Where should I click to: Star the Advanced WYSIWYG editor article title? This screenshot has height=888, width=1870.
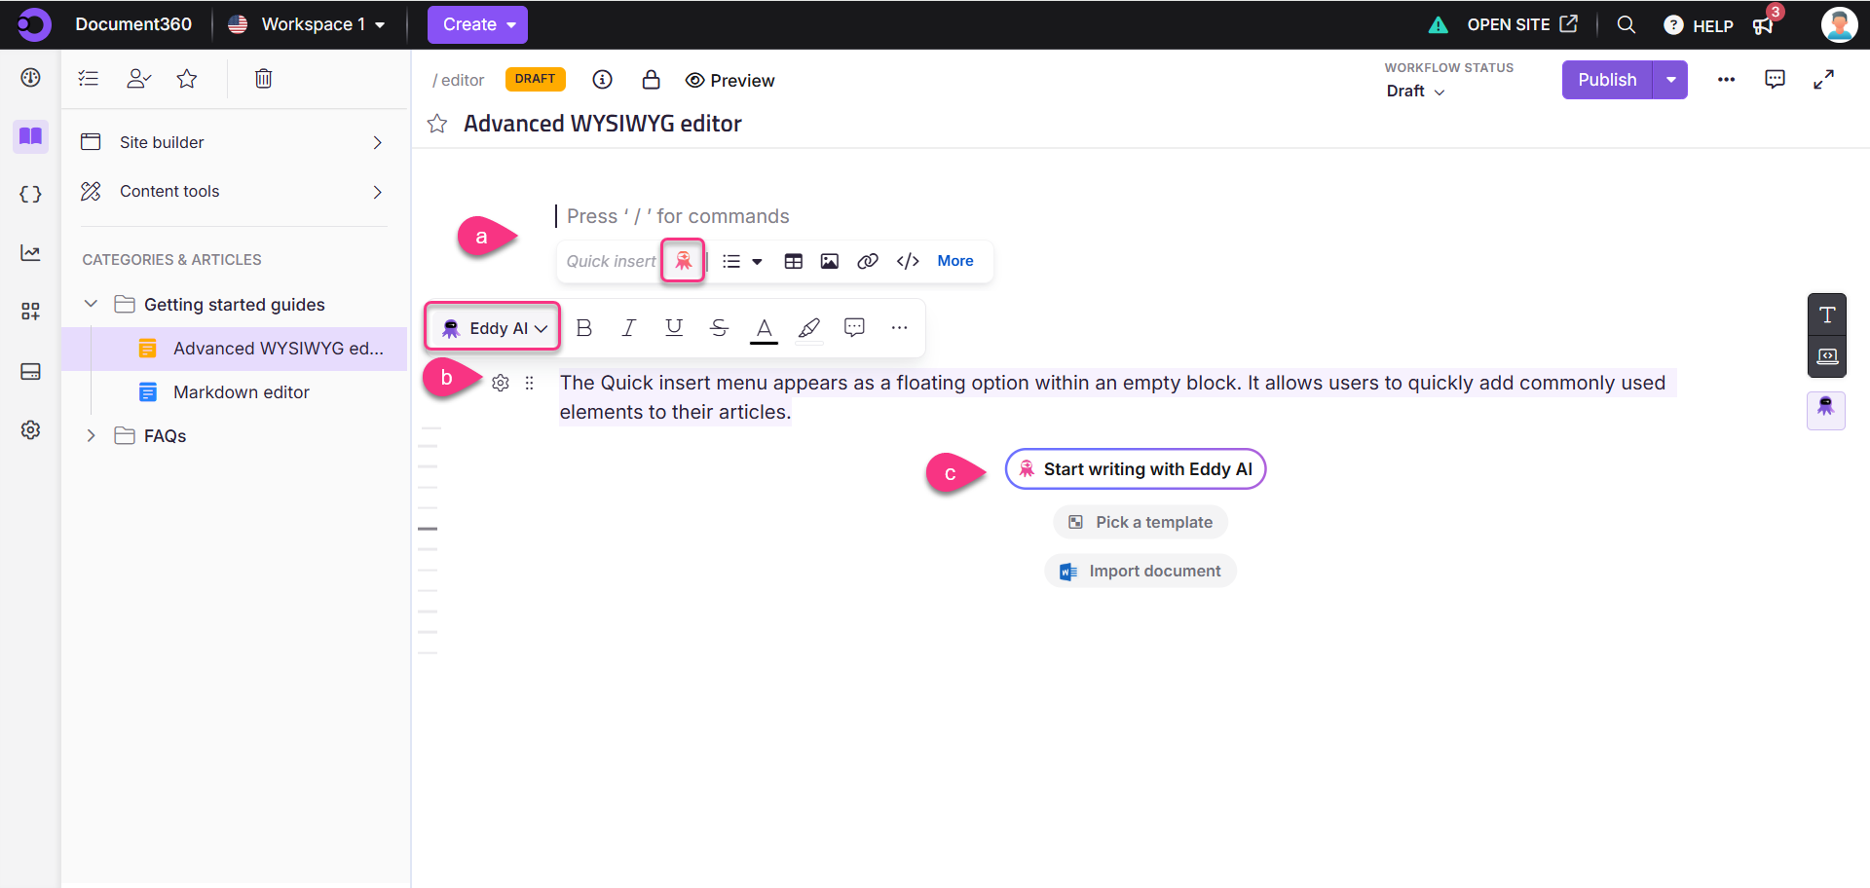[x=437, y=124]
